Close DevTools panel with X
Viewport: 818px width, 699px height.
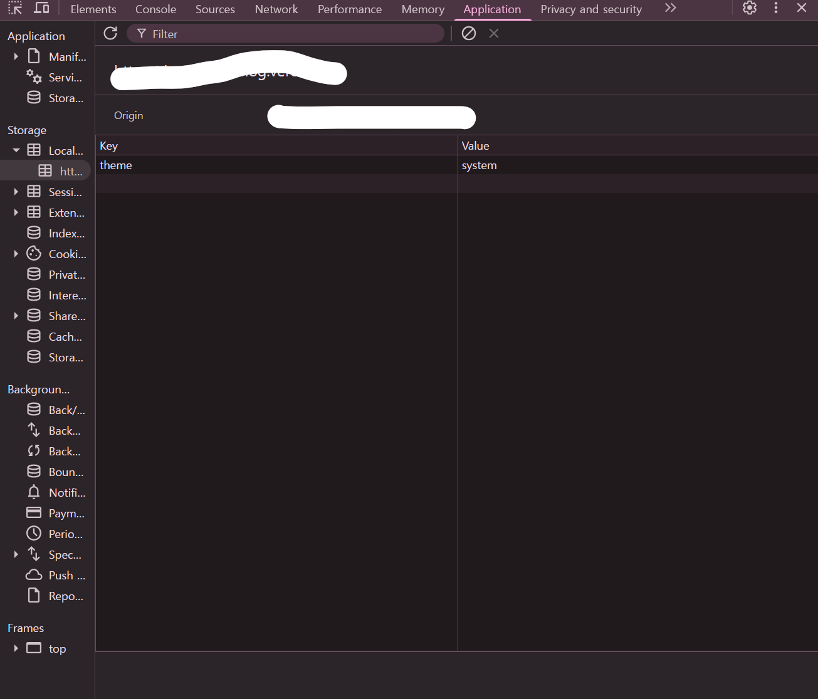pyautogui.click(x=802, y=8)
